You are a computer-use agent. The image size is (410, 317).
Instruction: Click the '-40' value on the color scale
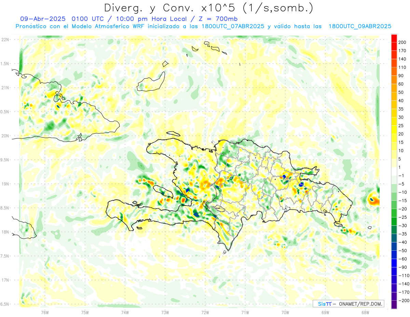(402, 242)
